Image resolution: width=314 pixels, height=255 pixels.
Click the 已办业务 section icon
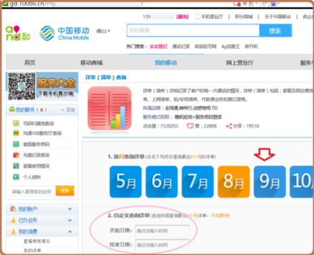[14, 220]
